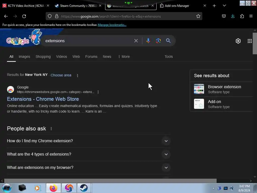Viewport: 257px width, 193px height.
Task: Submit search with magnifying glass icon
Action: tap(168, 41)
